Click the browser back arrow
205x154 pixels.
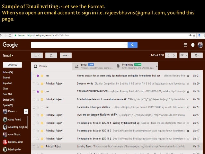click(1, 35)
